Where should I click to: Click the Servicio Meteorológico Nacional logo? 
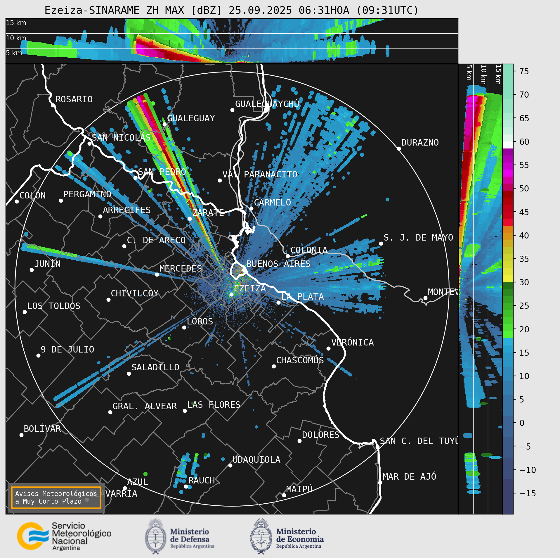pos(64,536)
